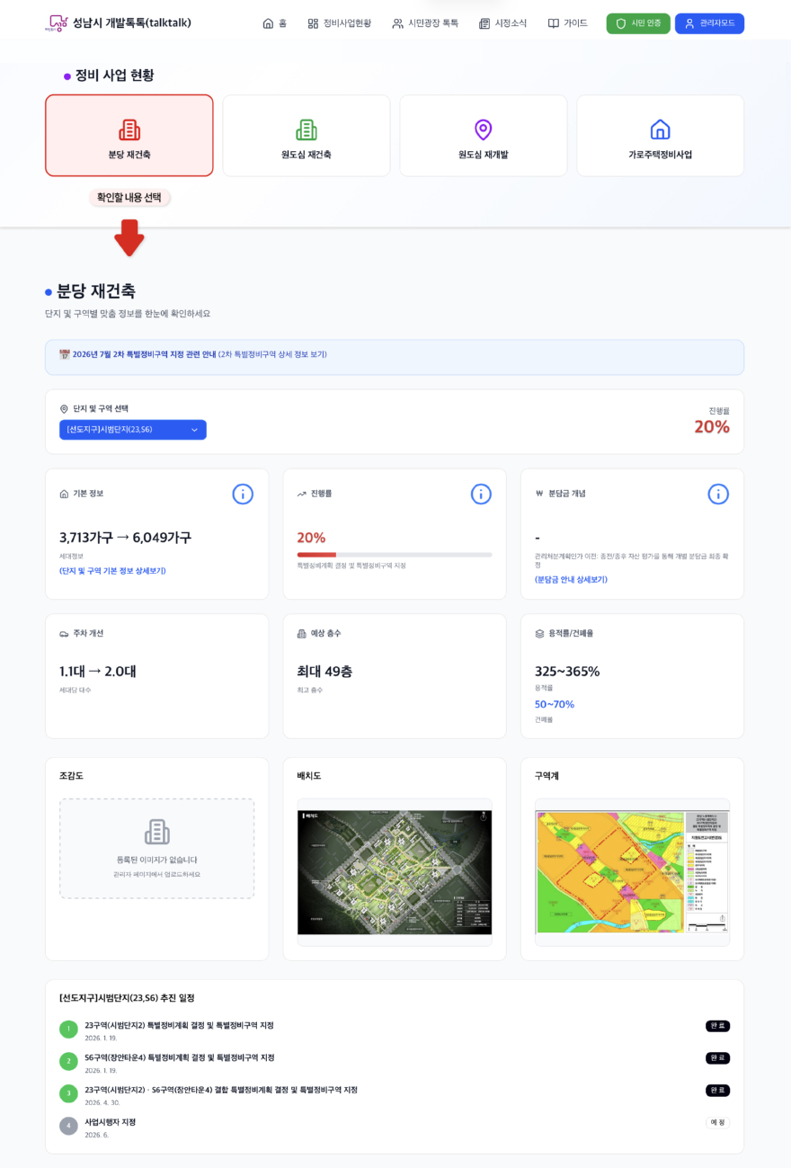The image size is (791, 1168).
Task: Click the 시민 인증 button
Action: 638,23
